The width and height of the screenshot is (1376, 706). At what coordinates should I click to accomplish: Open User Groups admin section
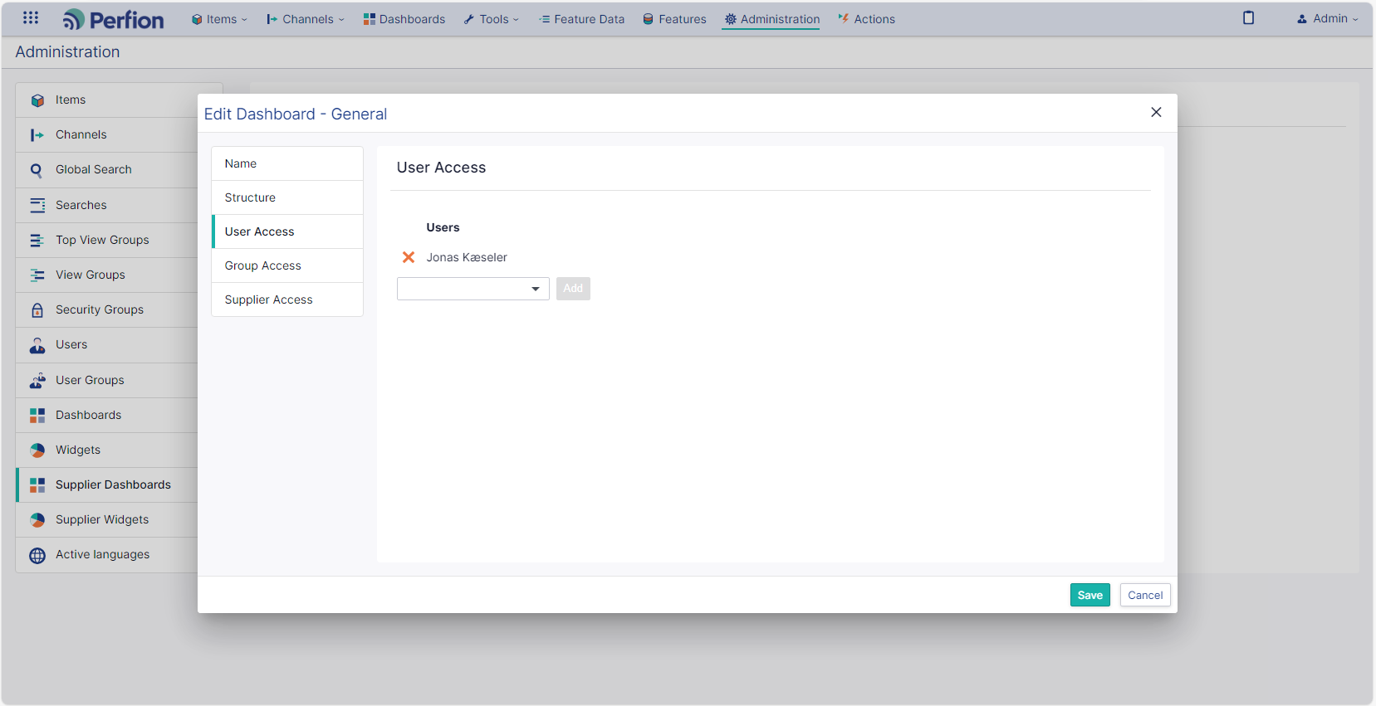(x=106, y=381)
